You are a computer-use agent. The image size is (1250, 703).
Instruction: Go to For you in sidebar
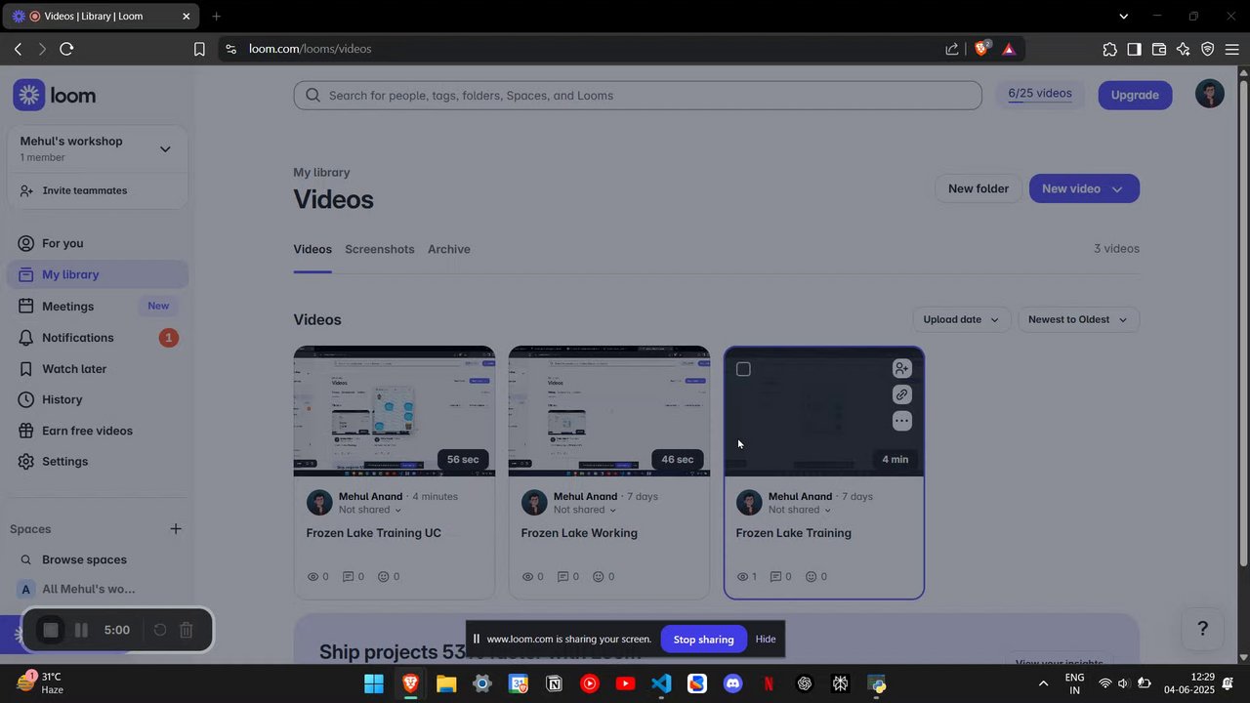98,243
